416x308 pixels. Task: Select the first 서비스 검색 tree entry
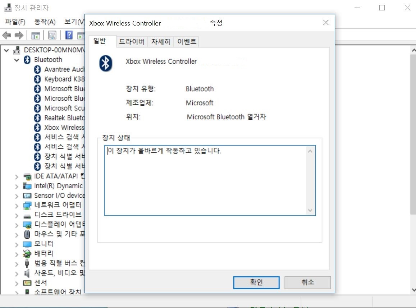64,137
